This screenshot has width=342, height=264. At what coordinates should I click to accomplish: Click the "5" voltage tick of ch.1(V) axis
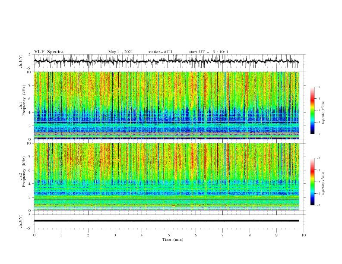tap(30, 55)
